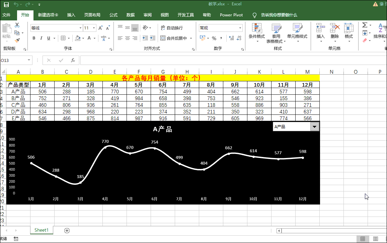The width and height of the screenshot is (387, 243).
Task: Click the Percent Style button
Action: pyautogui.click(x=214, y=38)
